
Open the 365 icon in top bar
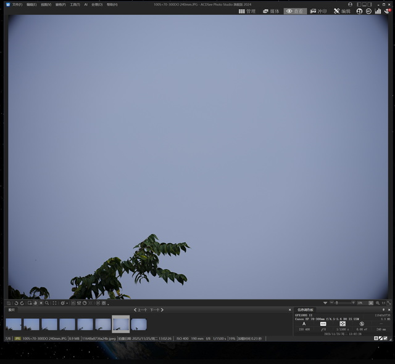point(368,11)
